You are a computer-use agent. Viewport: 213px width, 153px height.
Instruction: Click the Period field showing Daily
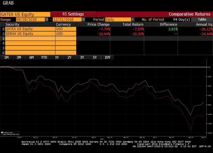(x=118, y=19)
